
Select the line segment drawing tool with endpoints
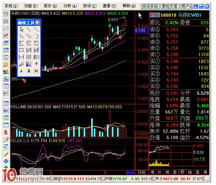click(29, 30)
